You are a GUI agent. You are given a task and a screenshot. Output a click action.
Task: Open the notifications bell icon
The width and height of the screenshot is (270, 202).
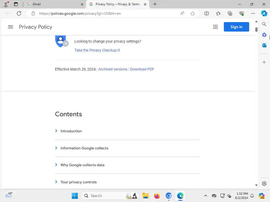(x=252, y=196)
